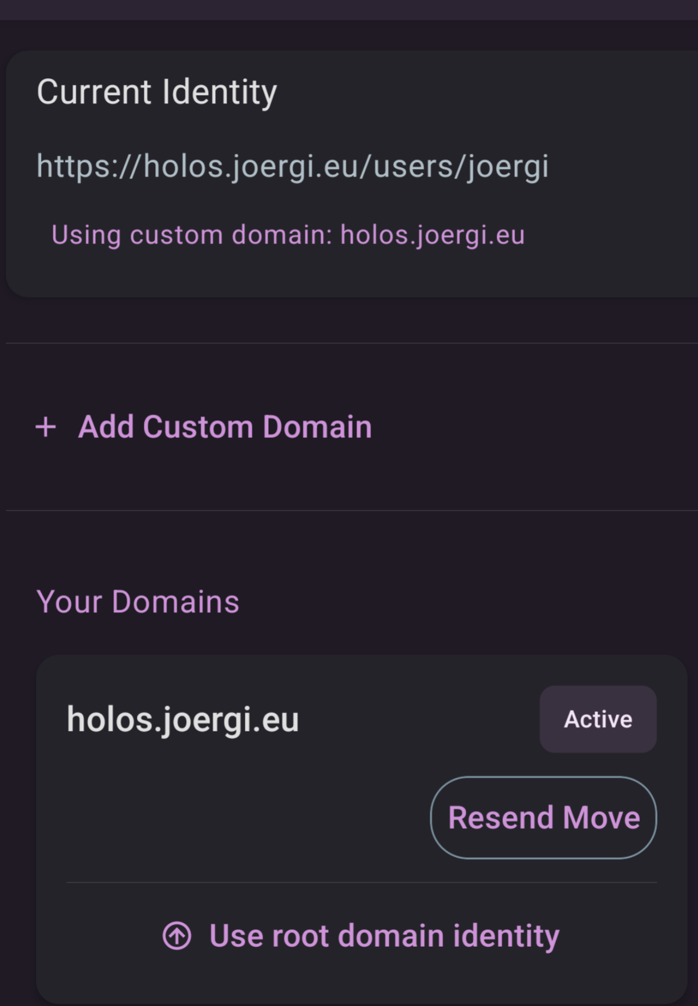Click the top dark header strip
The width and height of the screenshot is (698, 1006).
pos(349,10)
